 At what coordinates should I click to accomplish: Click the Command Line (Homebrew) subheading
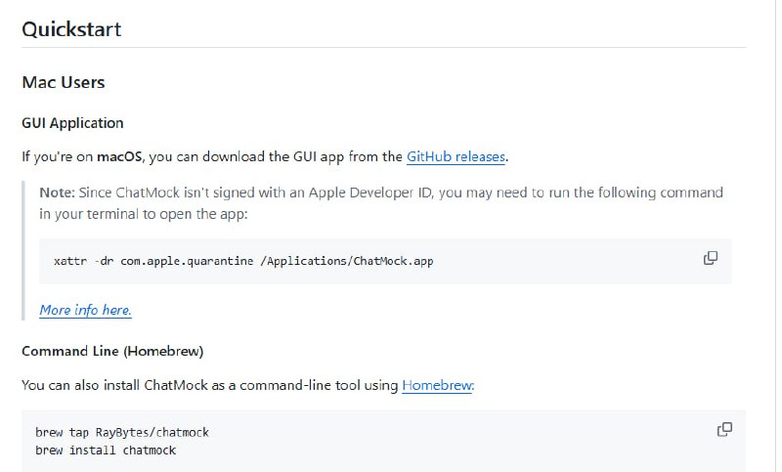(x=112, y=351)
